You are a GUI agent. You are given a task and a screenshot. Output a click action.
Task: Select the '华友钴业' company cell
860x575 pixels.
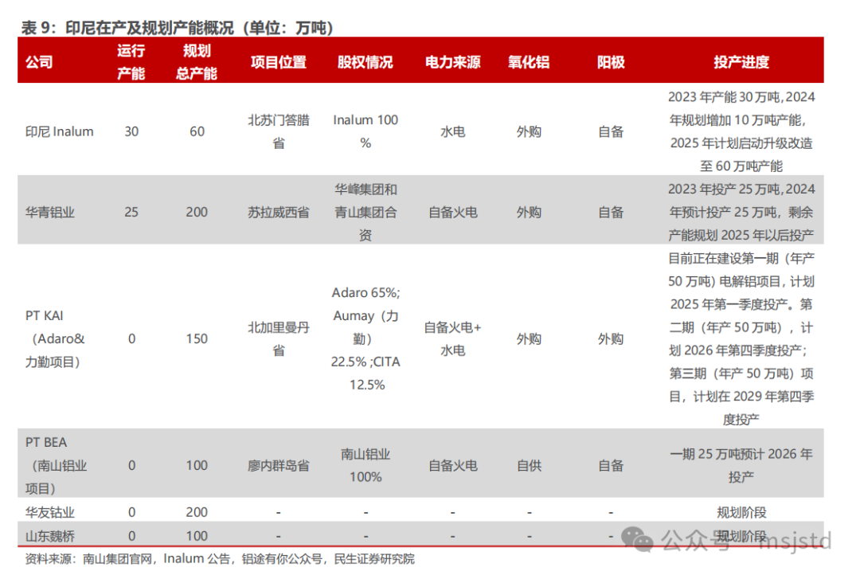coord(50,512)
